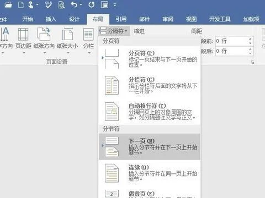The image size is (265, 198).
Task: Expand the 纸张大小 dropdown arrow
Action: [68, 53]
